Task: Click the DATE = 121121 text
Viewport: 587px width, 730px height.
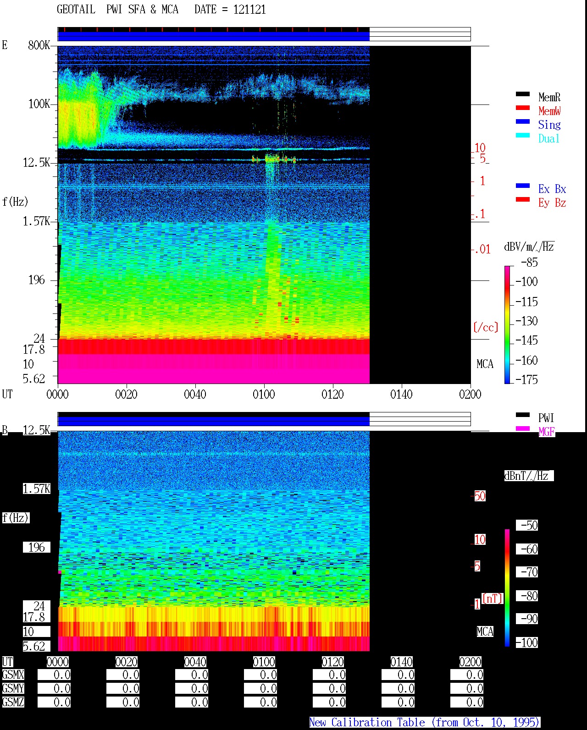Action: [x=230, y=10]
